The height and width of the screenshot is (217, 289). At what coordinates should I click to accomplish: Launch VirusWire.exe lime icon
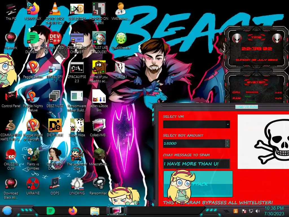coord(121,41)
